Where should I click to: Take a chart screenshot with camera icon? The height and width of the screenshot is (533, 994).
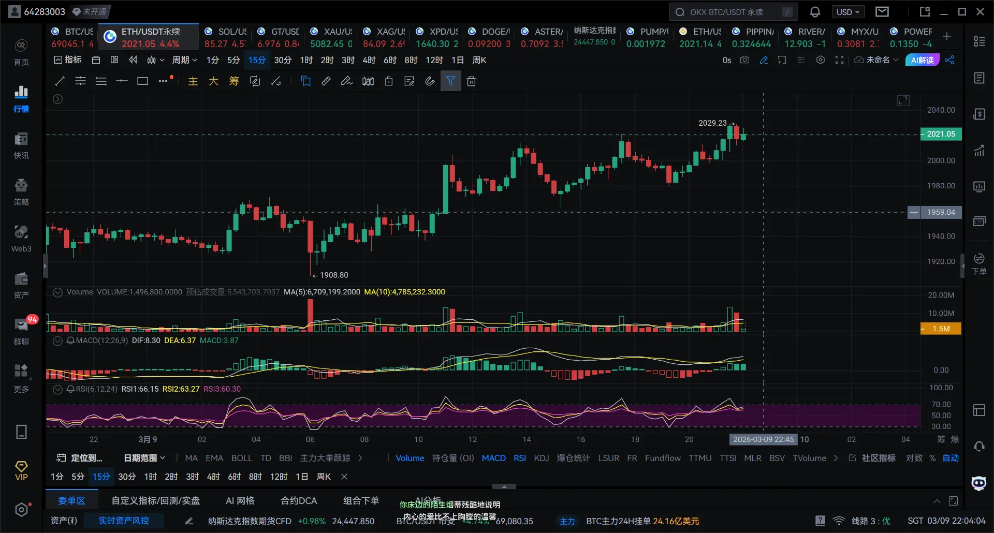click(744, 60)
